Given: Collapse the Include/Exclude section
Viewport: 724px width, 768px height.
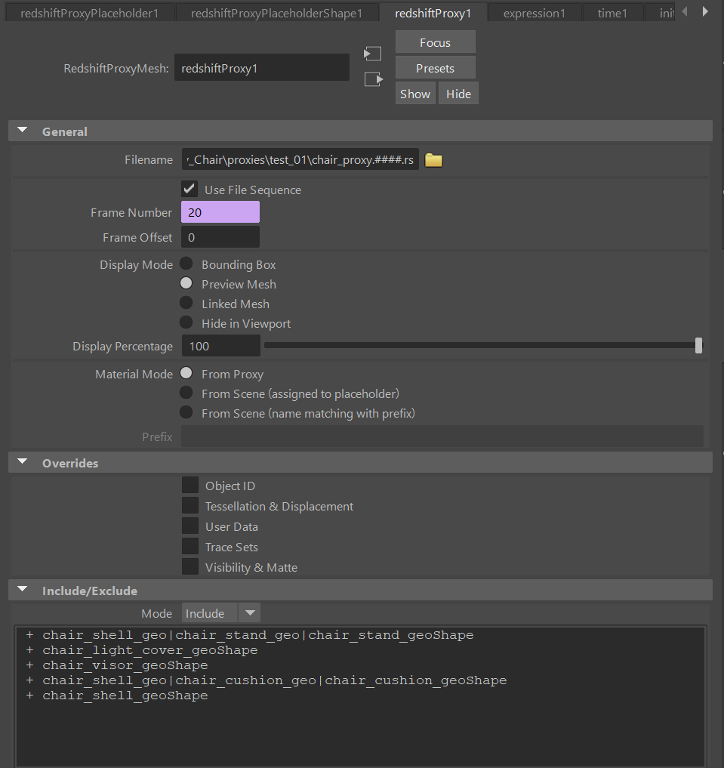Looking at the screenshot, I should (23, 589).
